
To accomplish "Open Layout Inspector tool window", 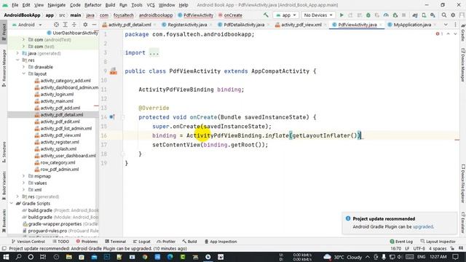I will (x=438, y=242).
